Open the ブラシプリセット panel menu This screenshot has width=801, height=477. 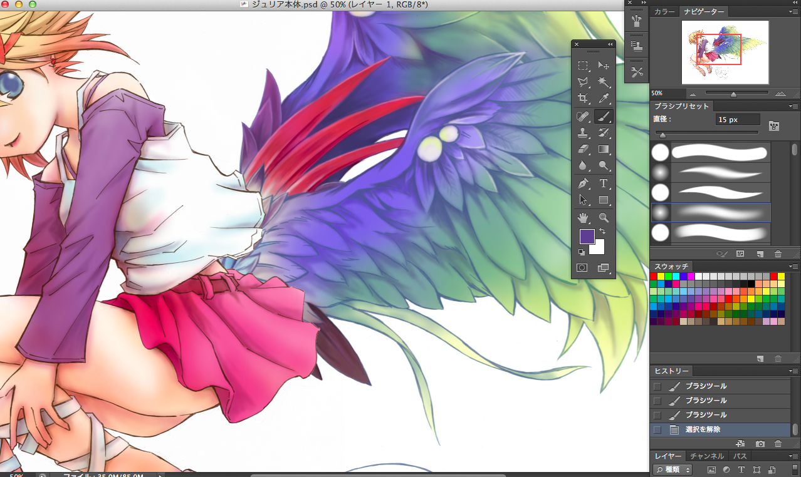point(793,106)
